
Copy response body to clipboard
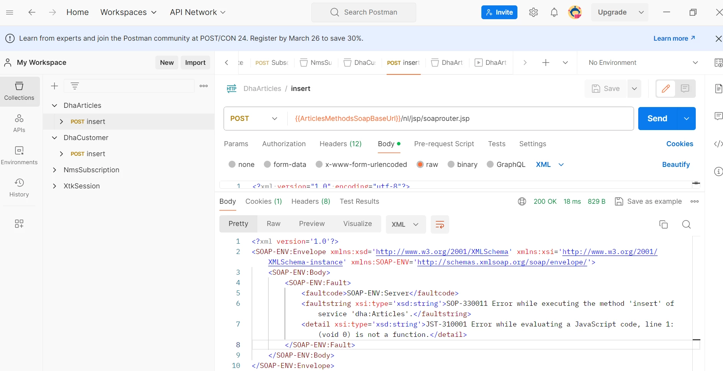click(664, 224)
